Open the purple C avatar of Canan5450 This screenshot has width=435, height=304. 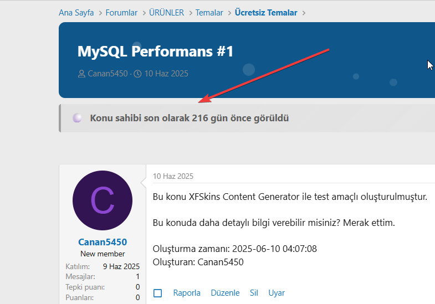(103, 200)
